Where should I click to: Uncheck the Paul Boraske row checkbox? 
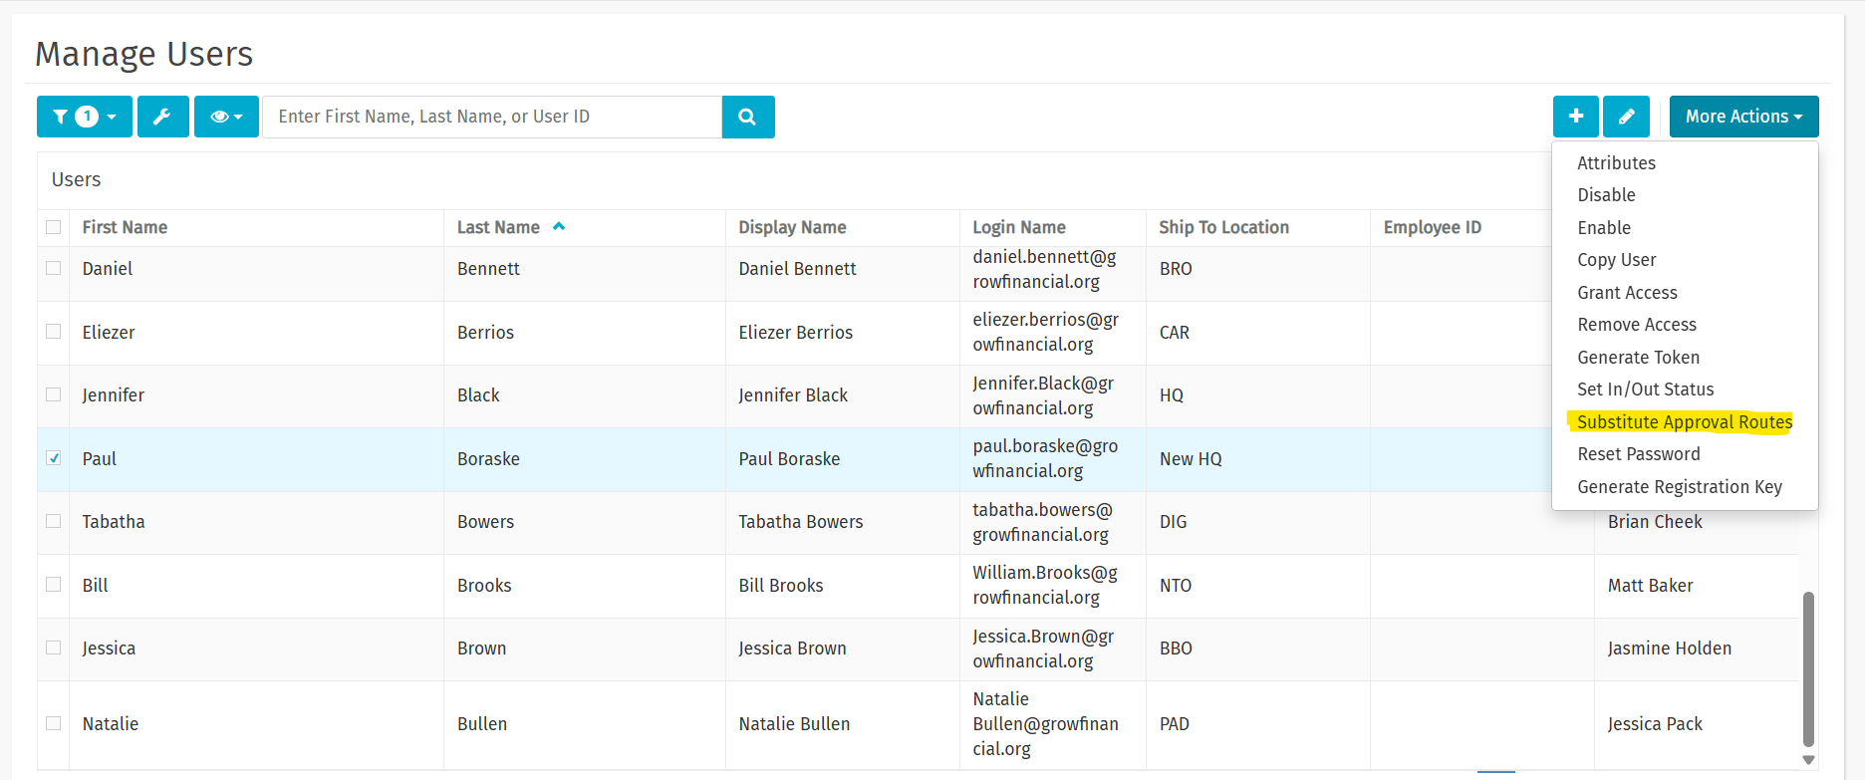(x=54, y=458)
